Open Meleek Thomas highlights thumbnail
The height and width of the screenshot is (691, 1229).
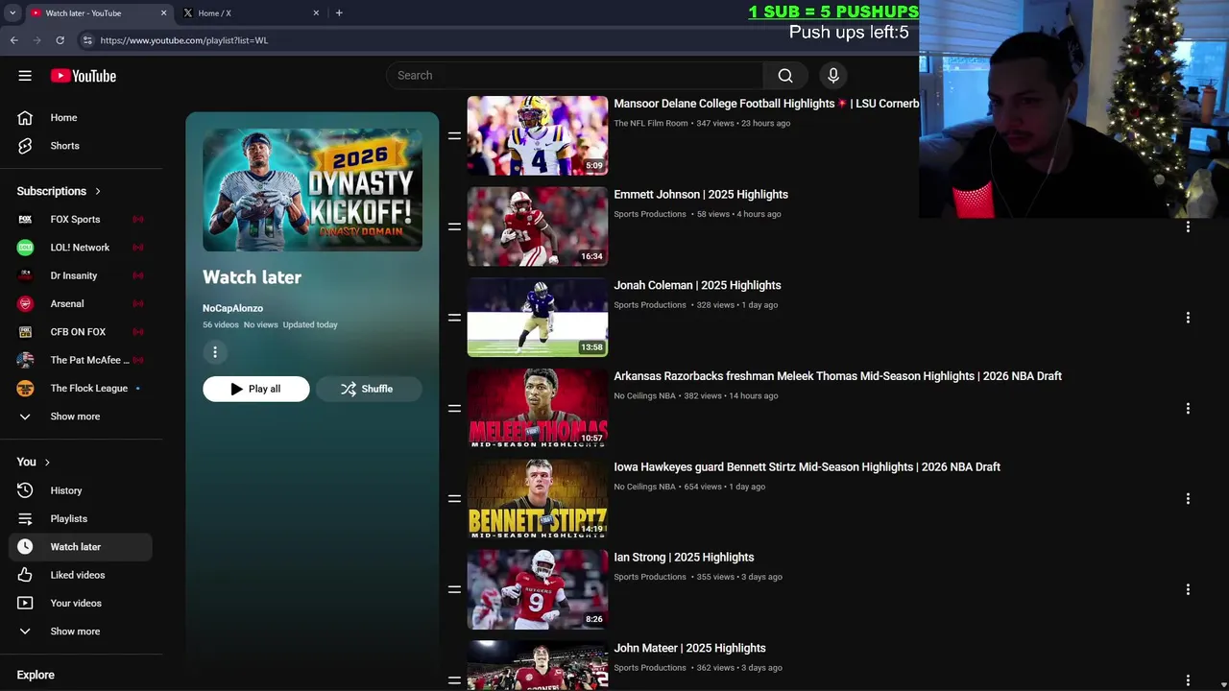(x=537, y=408)
